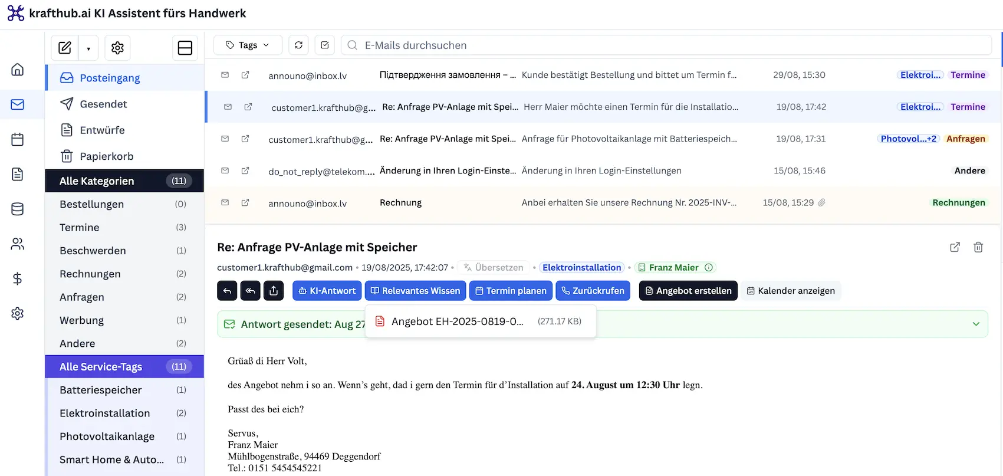Toggle the select all emails checkbox

coord(325,45)
